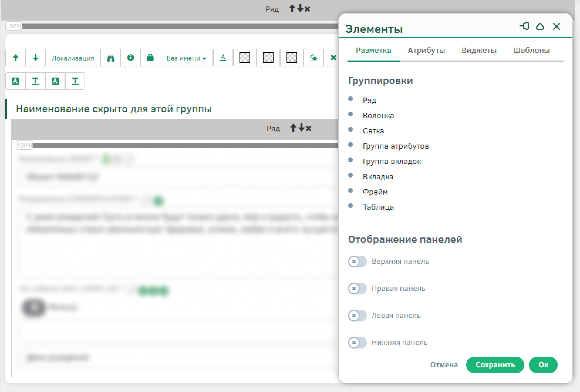The image size is (580, 392).
Task: Toggle the Верхняя панель switch
Action: (357, 262)
